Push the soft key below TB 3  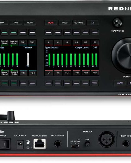click(x=23, y=83)
